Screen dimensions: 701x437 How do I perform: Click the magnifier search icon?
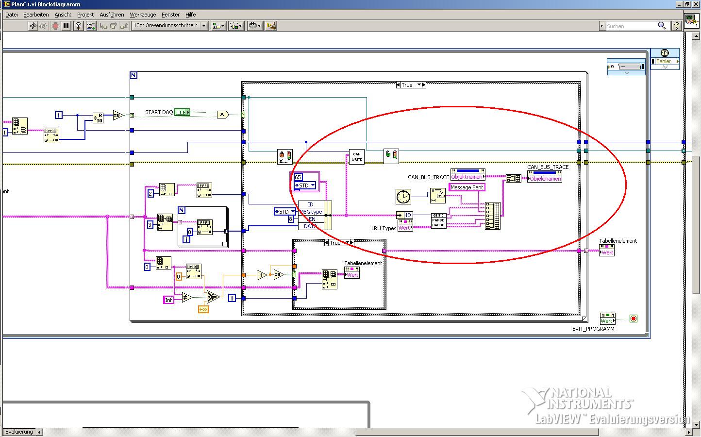click(662, 26)
